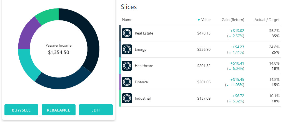285x122 pixels.
Task: Open the Industrial slice pie icon
Action: tap(127, 98)
